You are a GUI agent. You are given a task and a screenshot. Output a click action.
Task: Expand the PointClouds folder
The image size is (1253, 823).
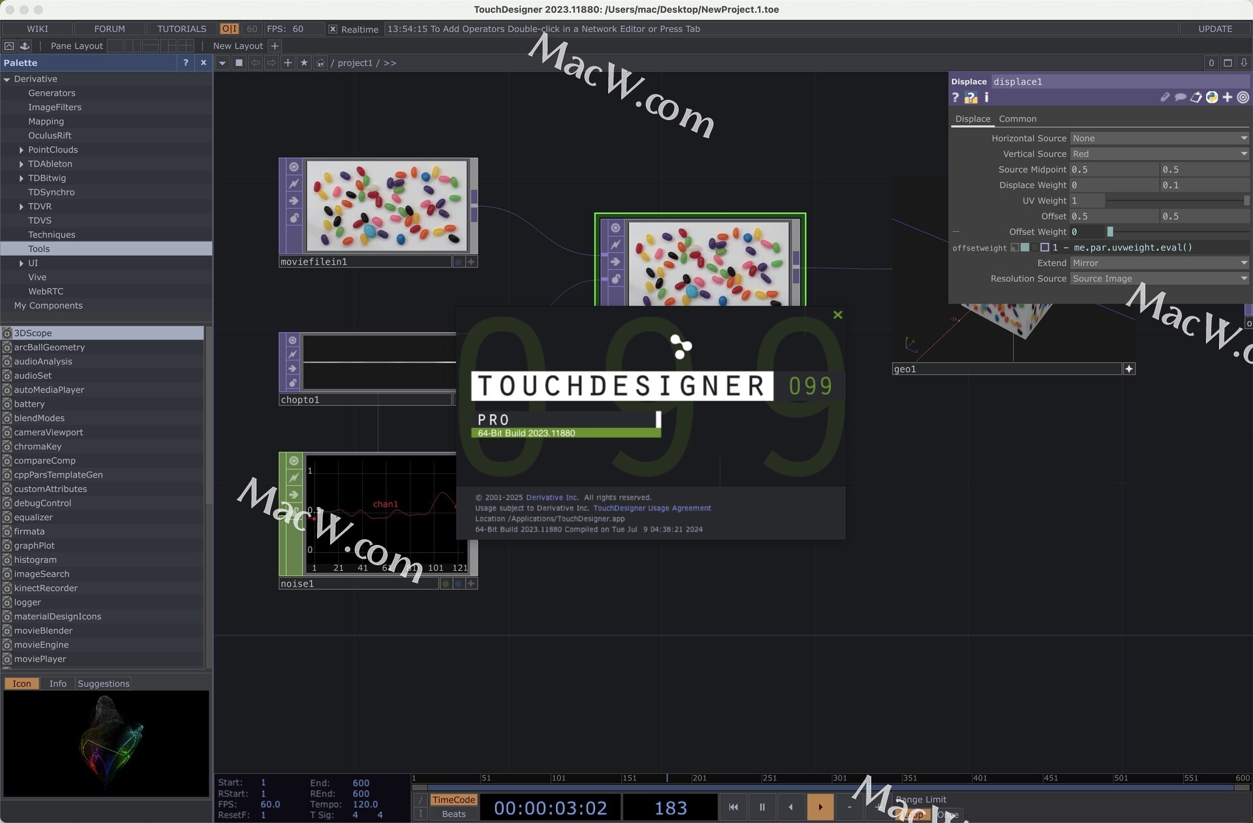(22, 150)
